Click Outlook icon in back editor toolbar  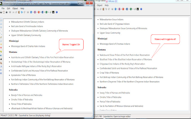(x=116, y=9)
